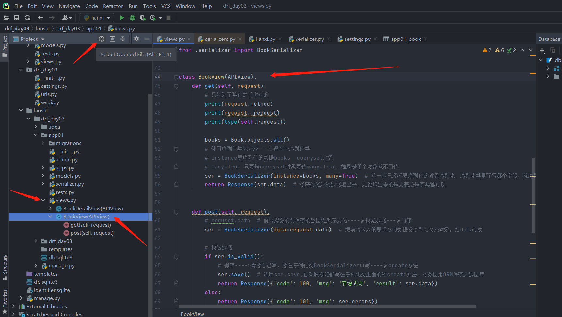Close the app01_book tab
The width and height of the screenshot is (562, 317).
tap(426, 39)
